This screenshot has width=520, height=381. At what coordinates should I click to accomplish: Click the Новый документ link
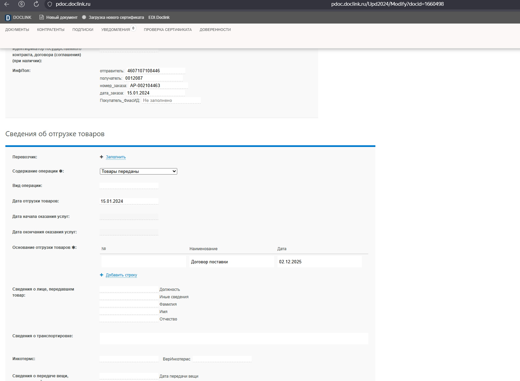pos(62,17)
